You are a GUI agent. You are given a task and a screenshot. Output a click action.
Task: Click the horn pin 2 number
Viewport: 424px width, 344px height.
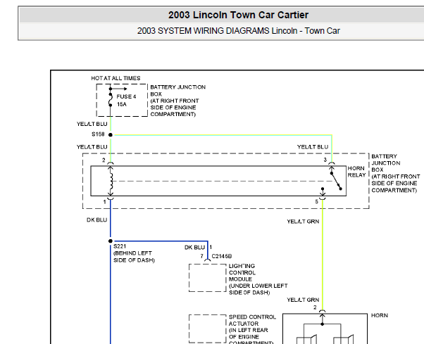pyautogui.click(x=315, y=307)
